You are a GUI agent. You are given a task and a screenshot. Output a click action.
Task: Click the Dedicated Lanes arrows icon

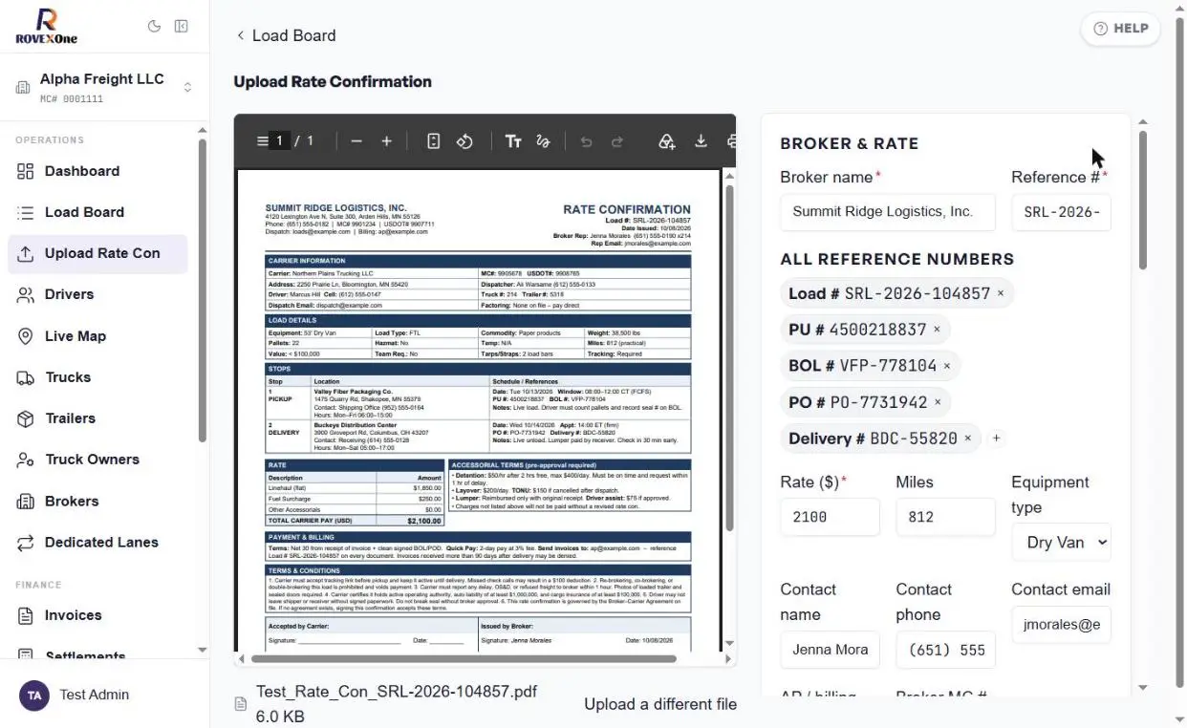[x=26, y=543]
